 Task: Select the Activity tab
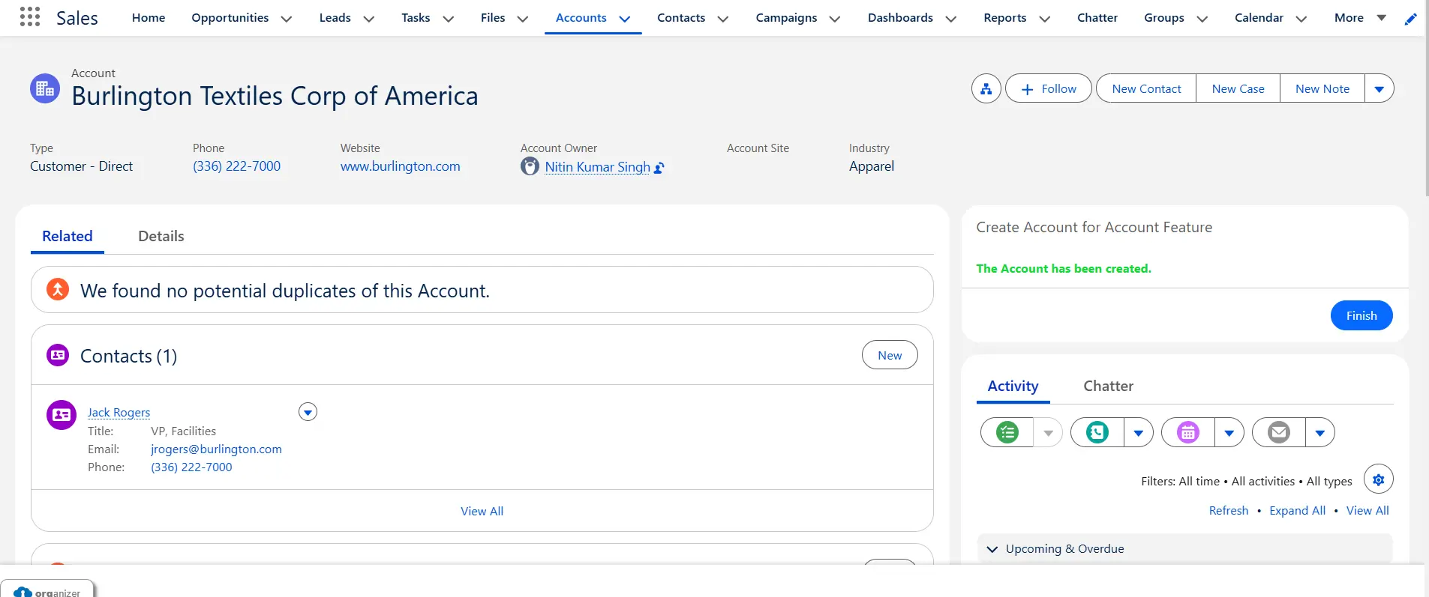(x=1013, y=386)
